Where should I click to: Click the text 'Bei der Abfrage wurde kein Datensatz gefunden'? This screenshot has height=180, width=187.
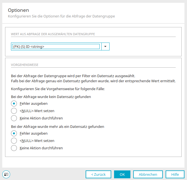tap(51, 97)
